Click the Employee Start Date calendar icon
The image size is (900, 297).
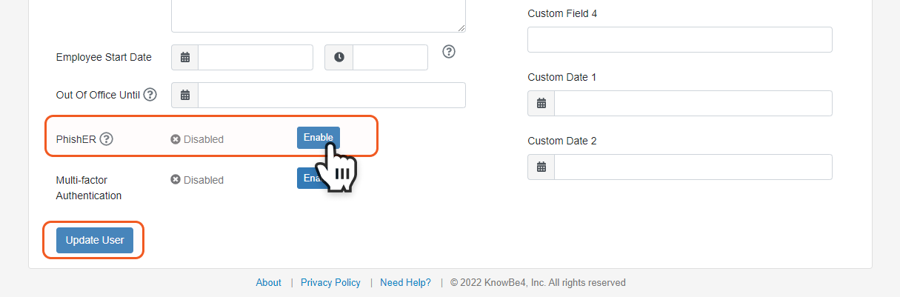(185, 57)
